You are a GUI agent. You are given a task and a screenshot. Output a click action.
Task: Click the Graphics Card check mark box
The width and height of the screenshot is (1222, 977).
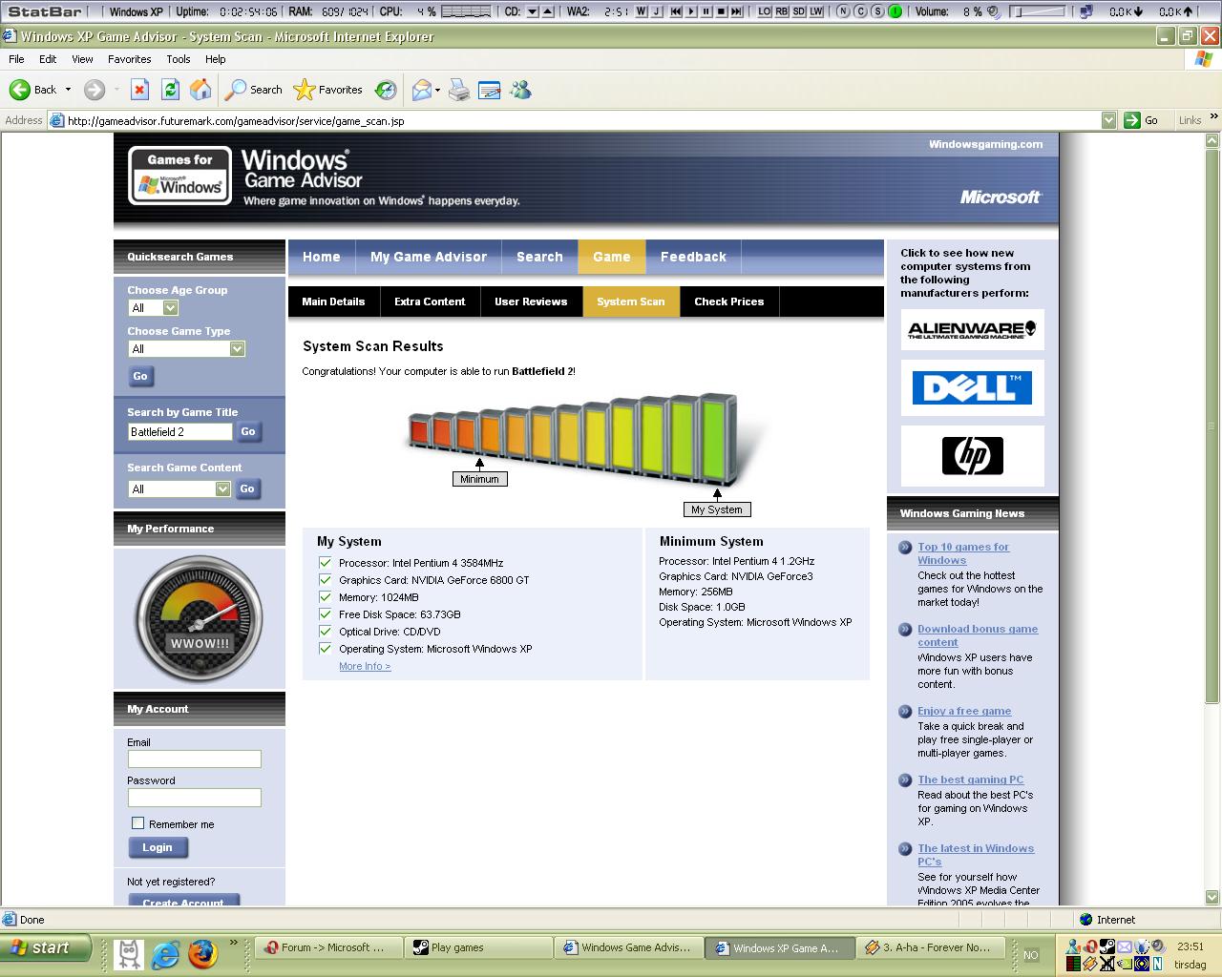[x=325, y=580]
